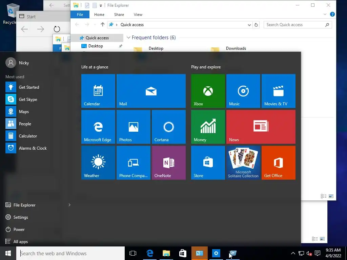Image resolution: width=347 pixels, height=260 pixels.
Task: Open File Explorer from Start menu
Action: tap(20, 205)
